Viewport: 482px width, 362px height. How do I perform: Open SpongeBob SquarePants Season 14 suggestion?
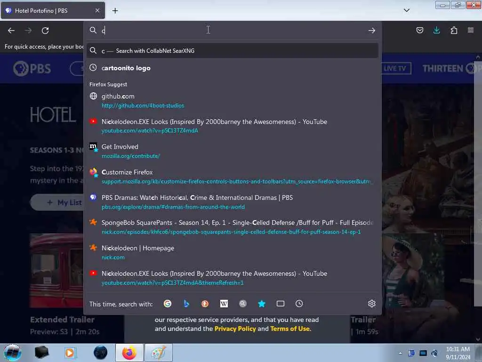click(x=232, y=227)
